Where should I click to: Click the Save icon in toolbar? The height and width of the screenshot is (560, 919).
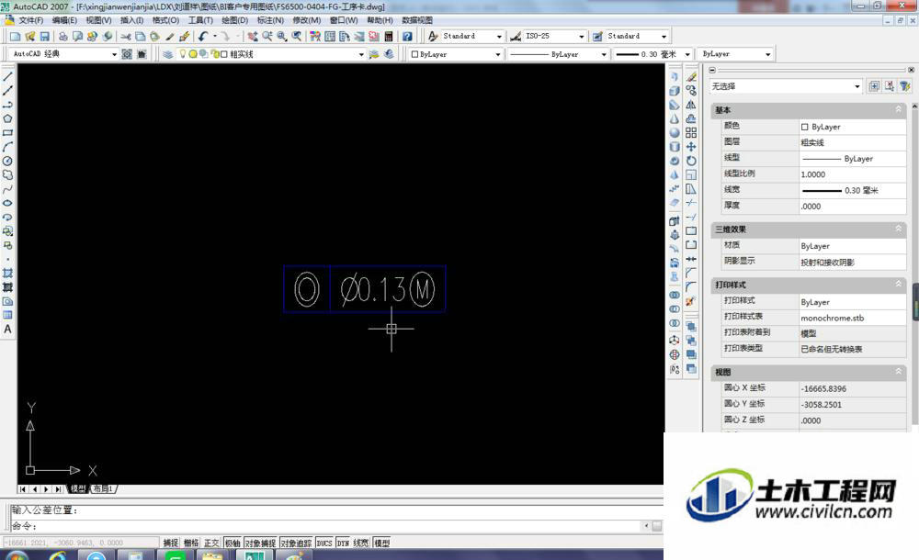point(44,37)
